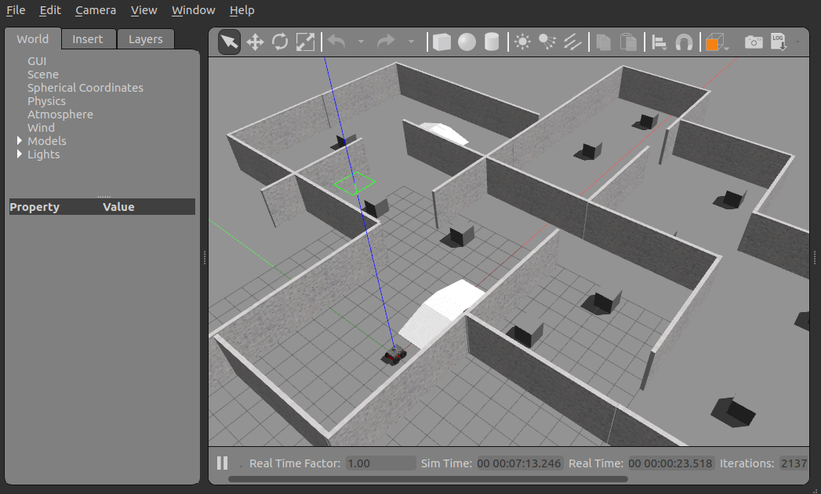Take a screenshot with the camera icon
821x494 pixels.
(x=754, y=42)
